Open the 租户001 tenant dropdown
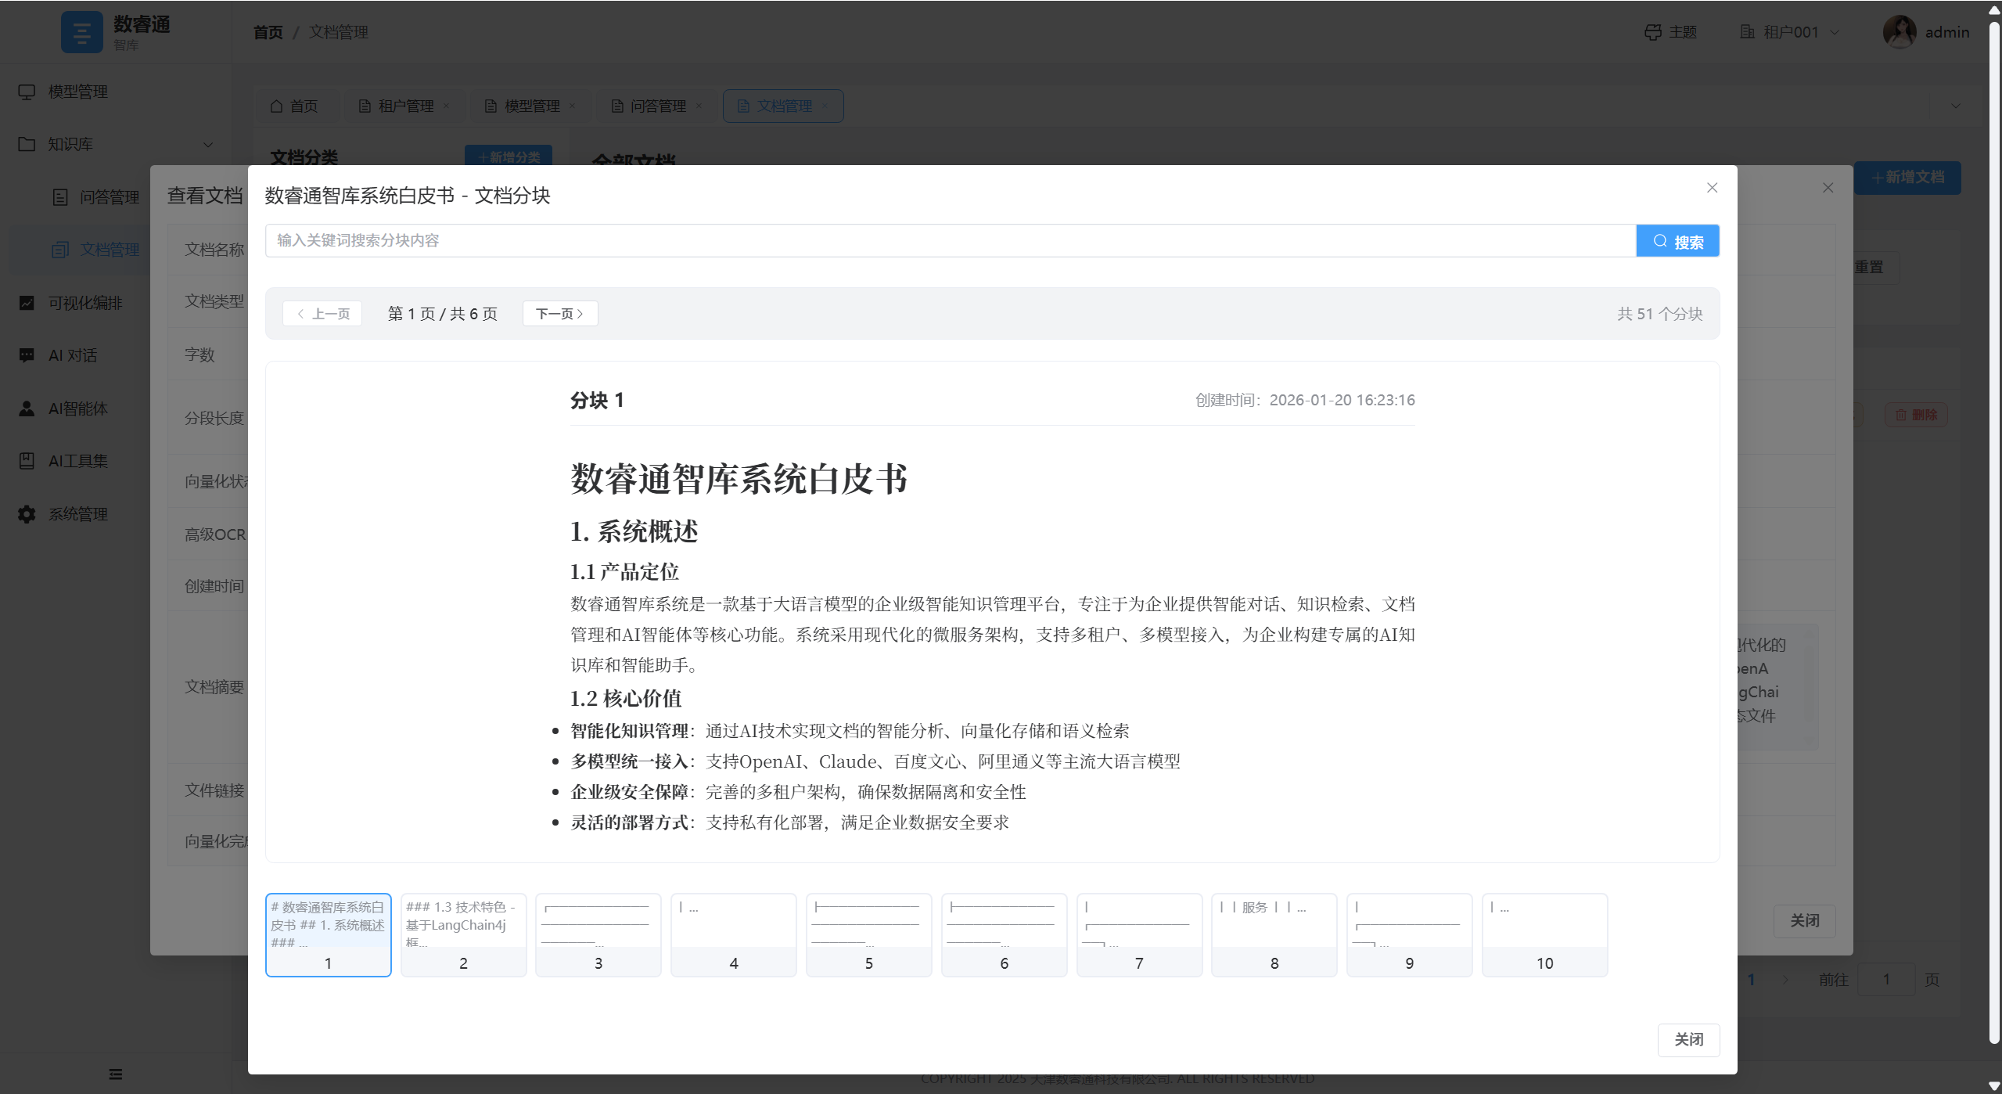The image size is (2002, 1094). pyautogui.click(x=1788, y=32)
